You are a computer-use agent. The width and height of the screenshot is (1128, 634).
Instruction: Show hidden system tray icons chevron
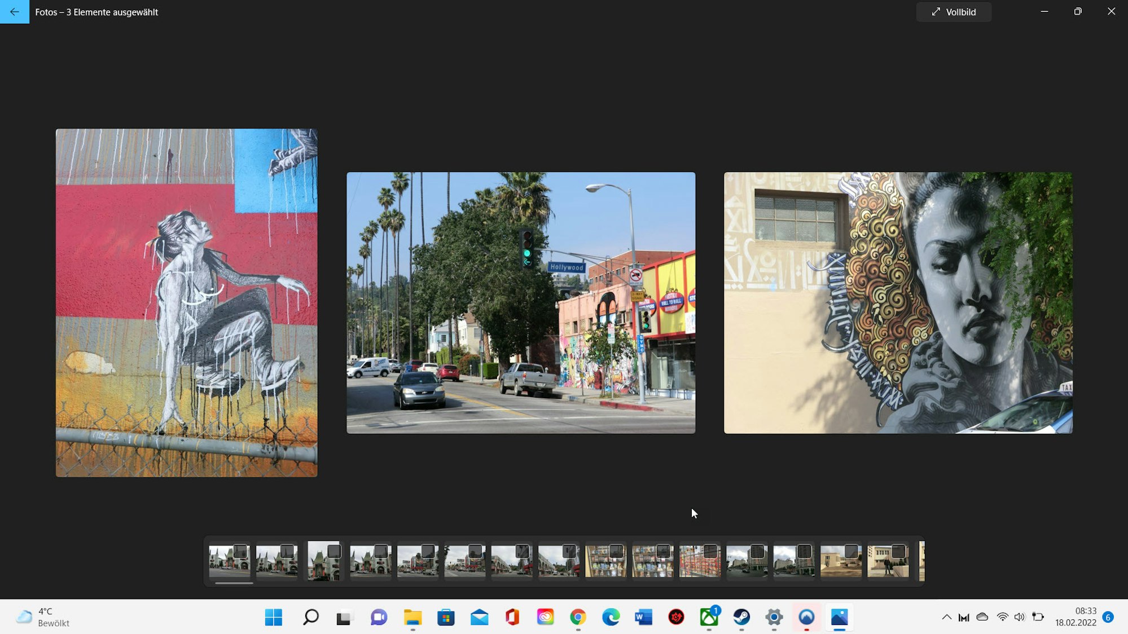point(946,617)
